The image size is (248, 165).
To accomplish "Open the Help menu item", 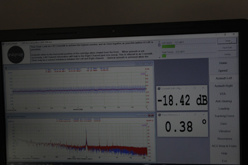I will [x=224, y=153].
